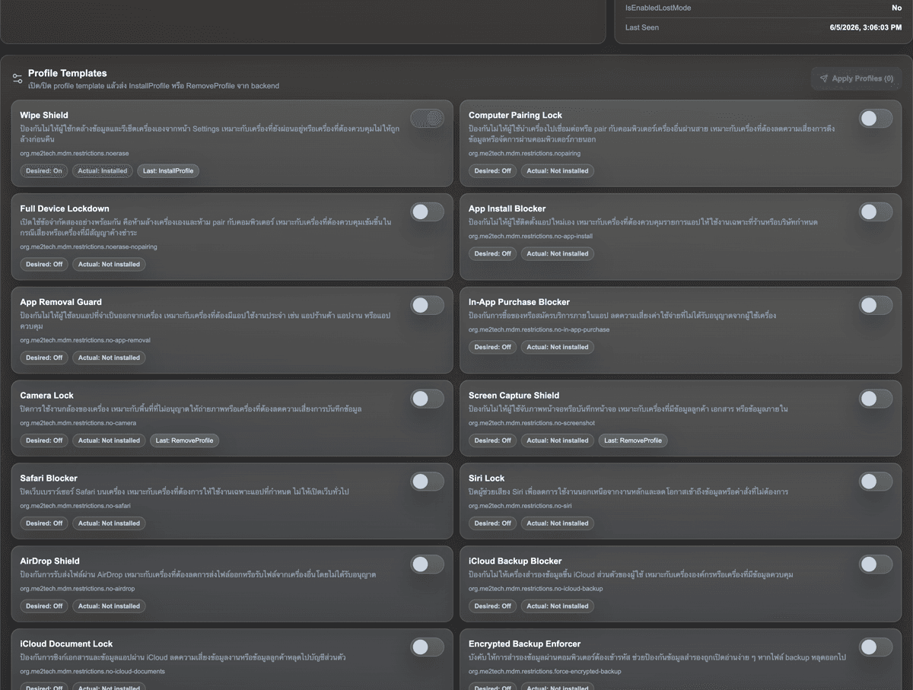Click AirDrop Shield 'Actual: Not installed' badge
The height and width of the screenshot is (690, 913).
[x=109, y=606]
